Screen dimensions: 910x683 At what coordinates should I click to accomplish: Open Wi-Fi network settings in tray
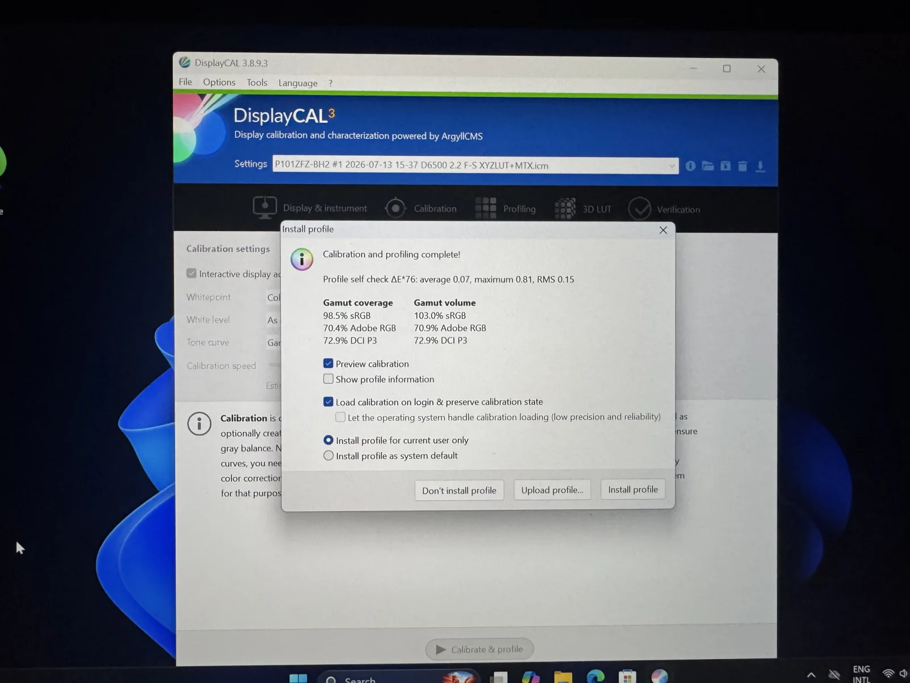(888, 674)
